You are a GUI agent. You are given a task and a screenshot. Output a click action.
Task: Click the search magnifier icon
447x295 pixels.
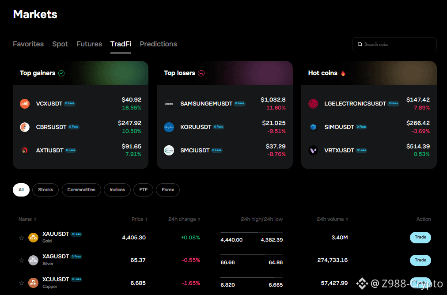tap(360, 44)
